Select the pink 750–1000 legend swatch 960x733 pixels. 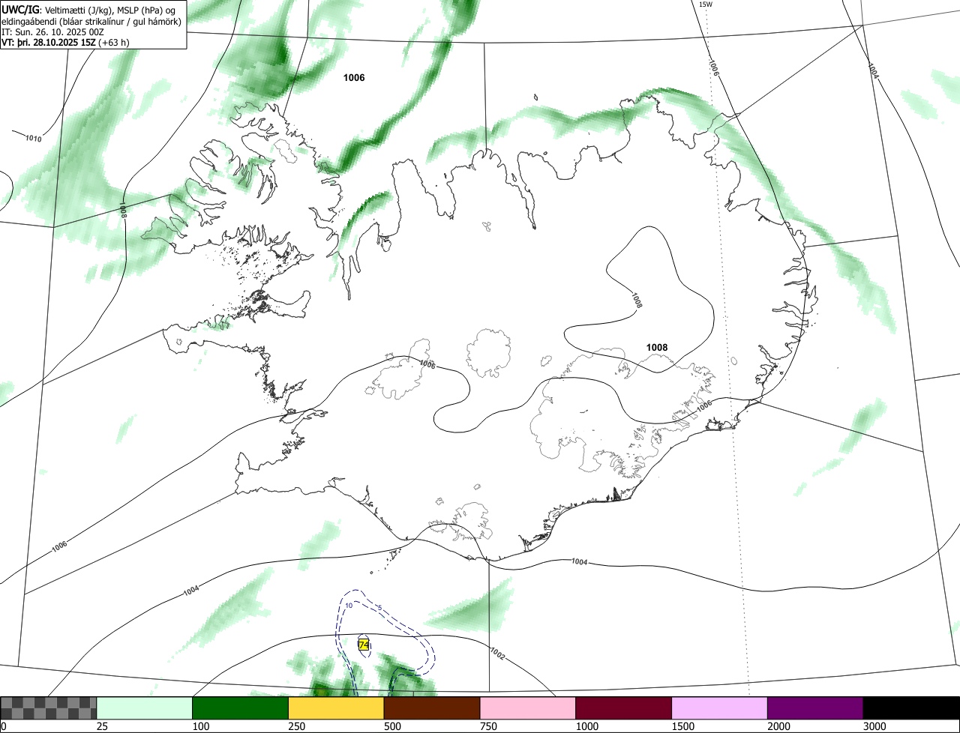[528, 708]
